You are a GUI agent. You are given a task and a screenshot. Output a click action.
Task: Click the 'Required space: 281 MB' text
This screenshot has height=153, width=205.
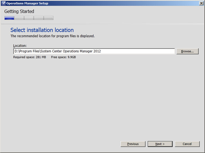pos(30,57)
